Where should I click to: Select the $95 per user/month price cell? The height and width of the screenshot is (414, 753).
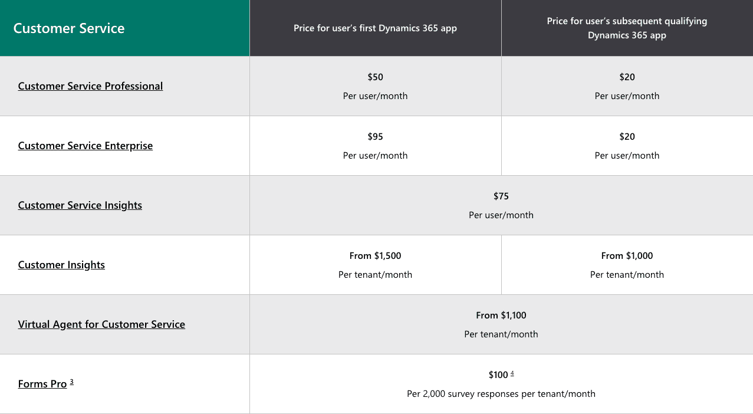pyautogui.click(x=376, y=146)
